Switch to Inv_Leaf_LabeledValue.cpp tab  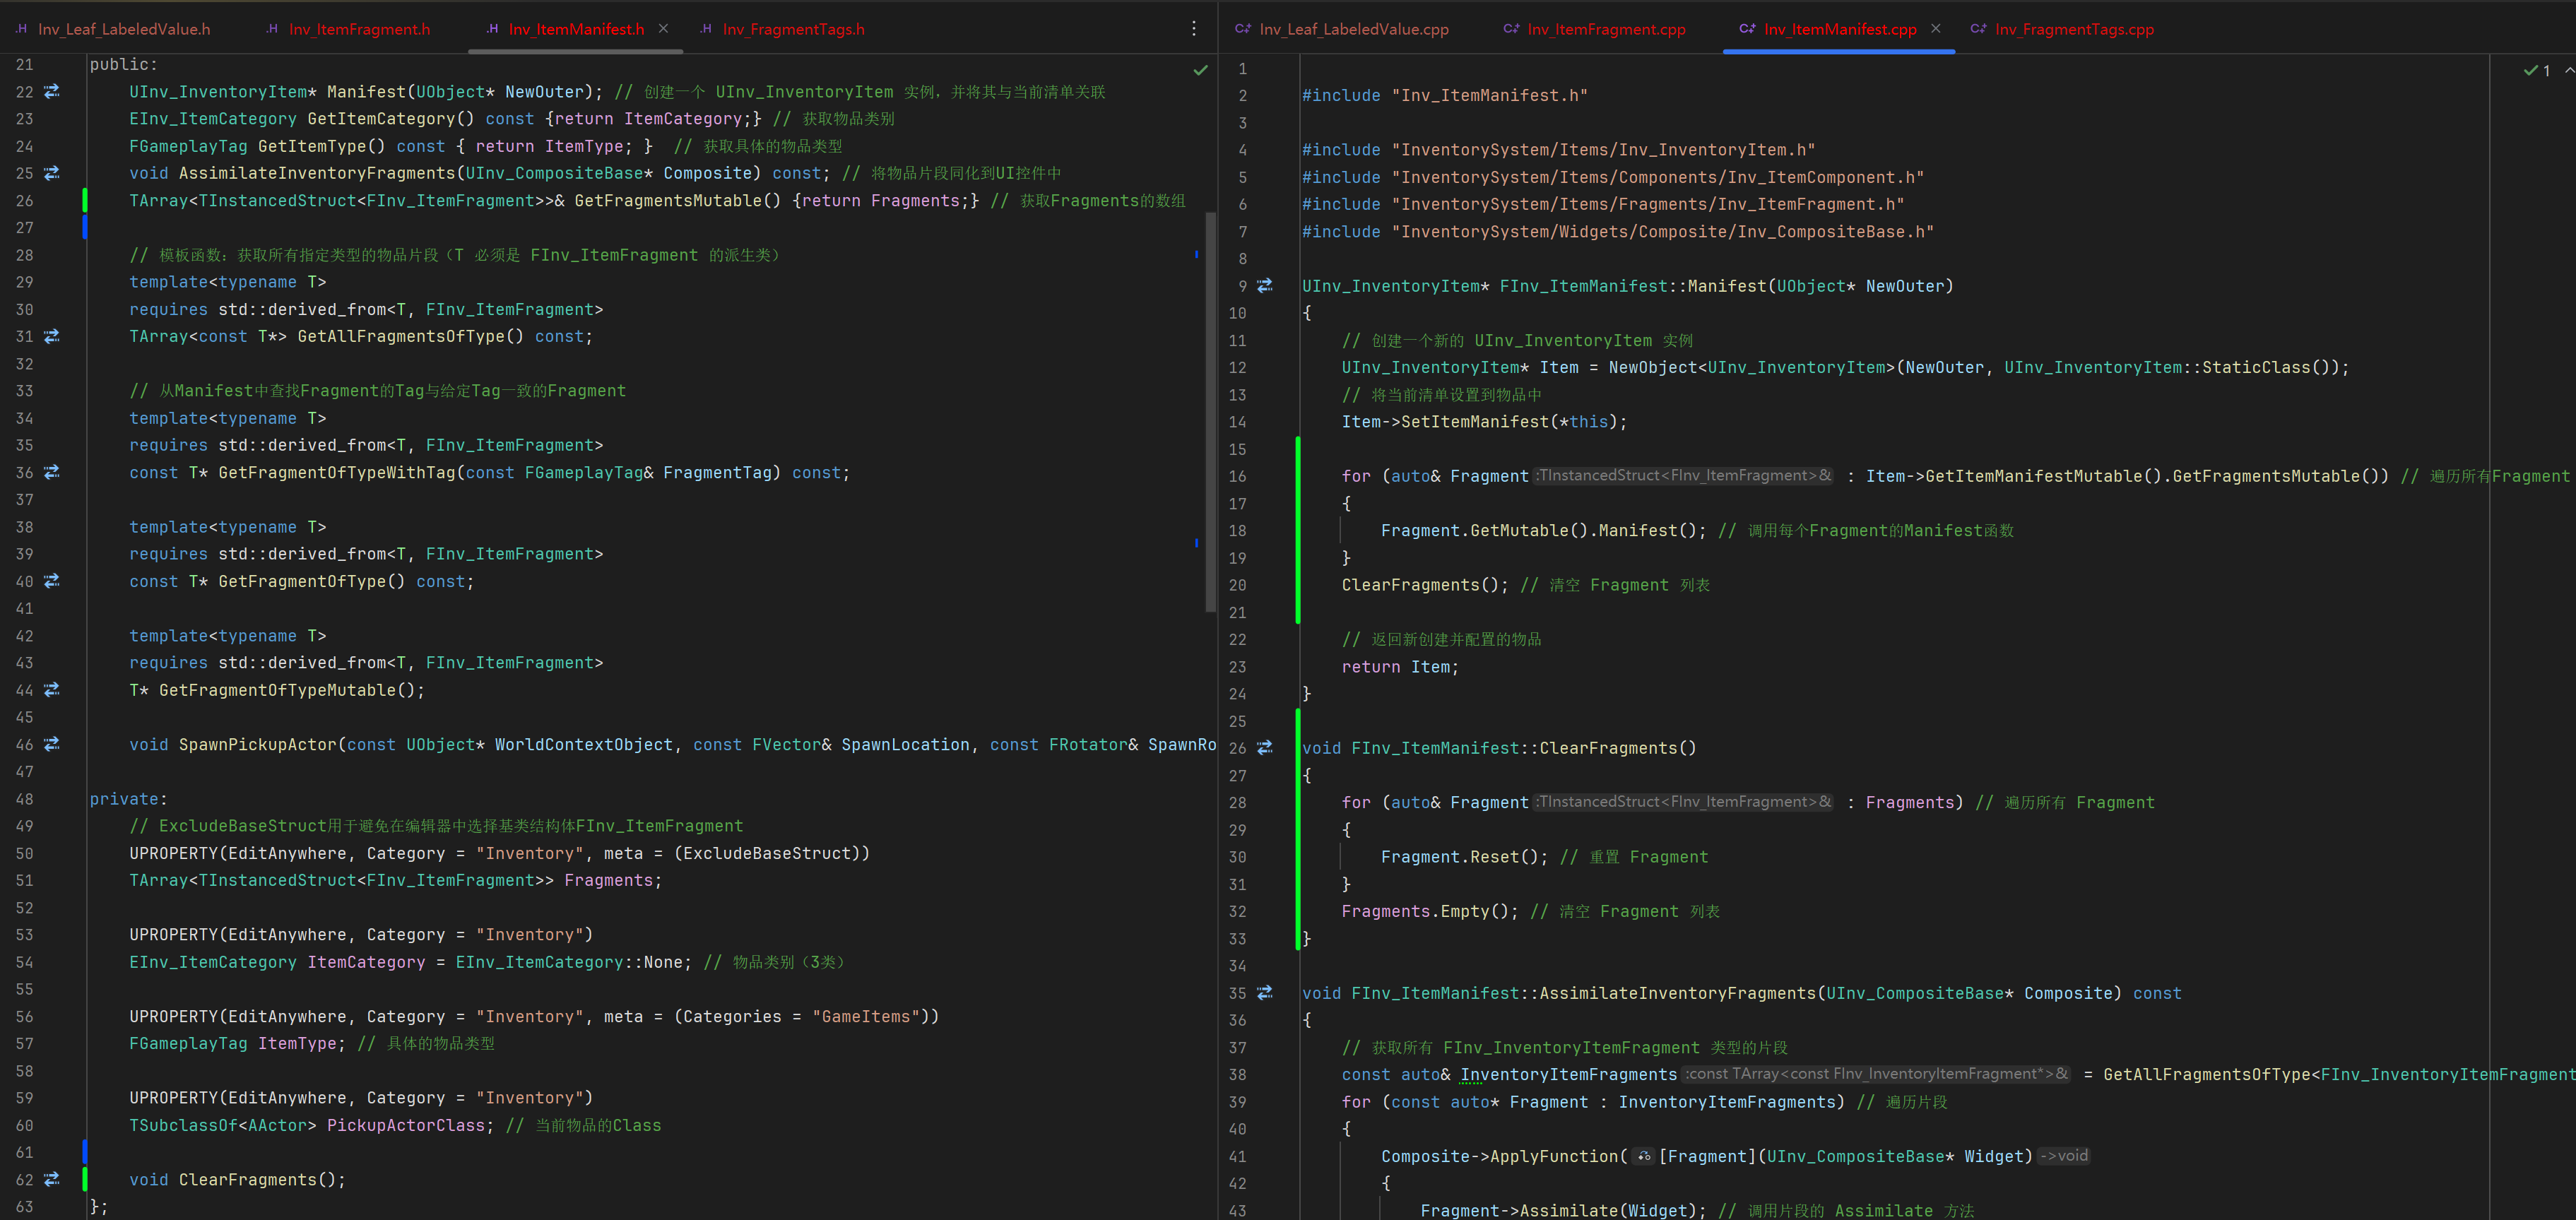coord(1353,29)
